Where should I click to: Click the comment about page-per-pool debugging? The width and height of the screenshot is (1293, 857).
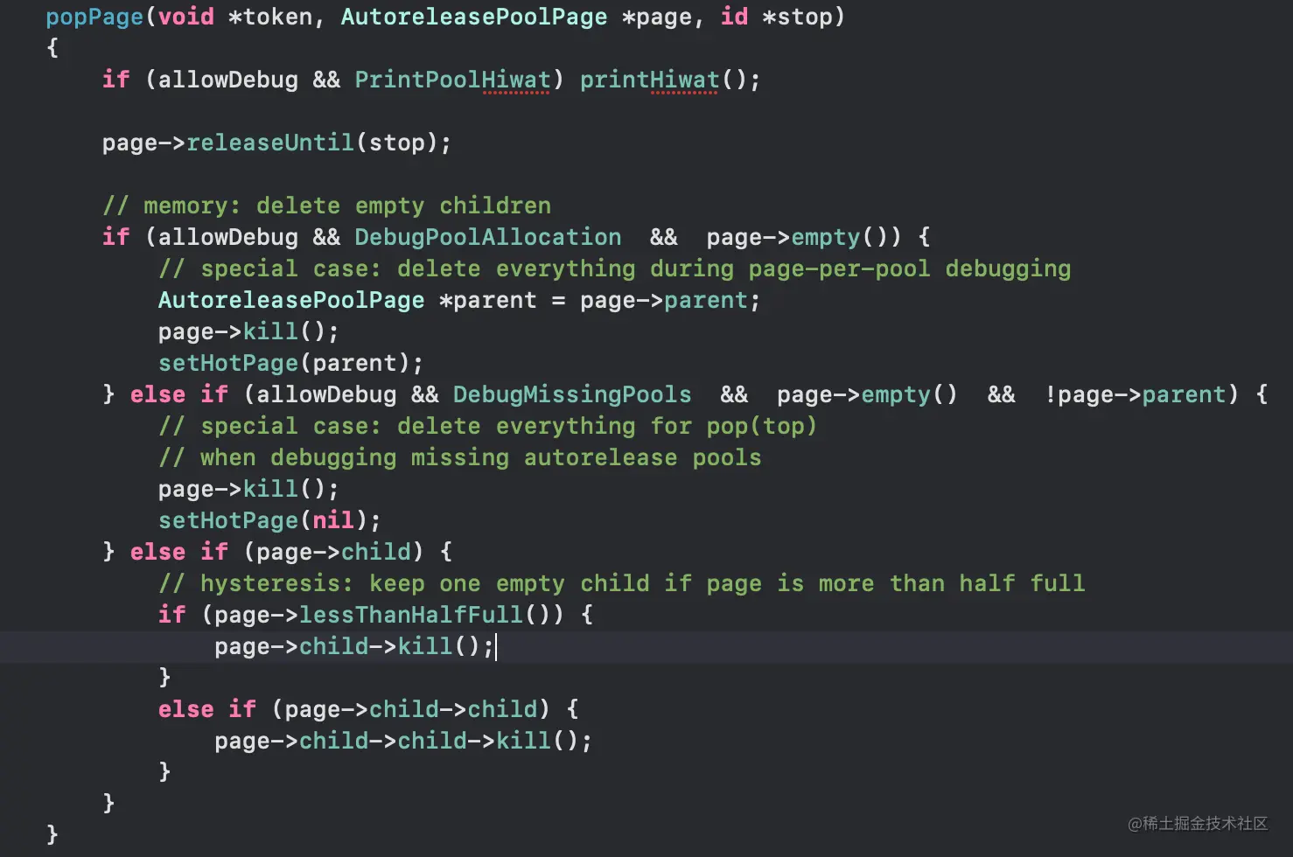(615, 268)
